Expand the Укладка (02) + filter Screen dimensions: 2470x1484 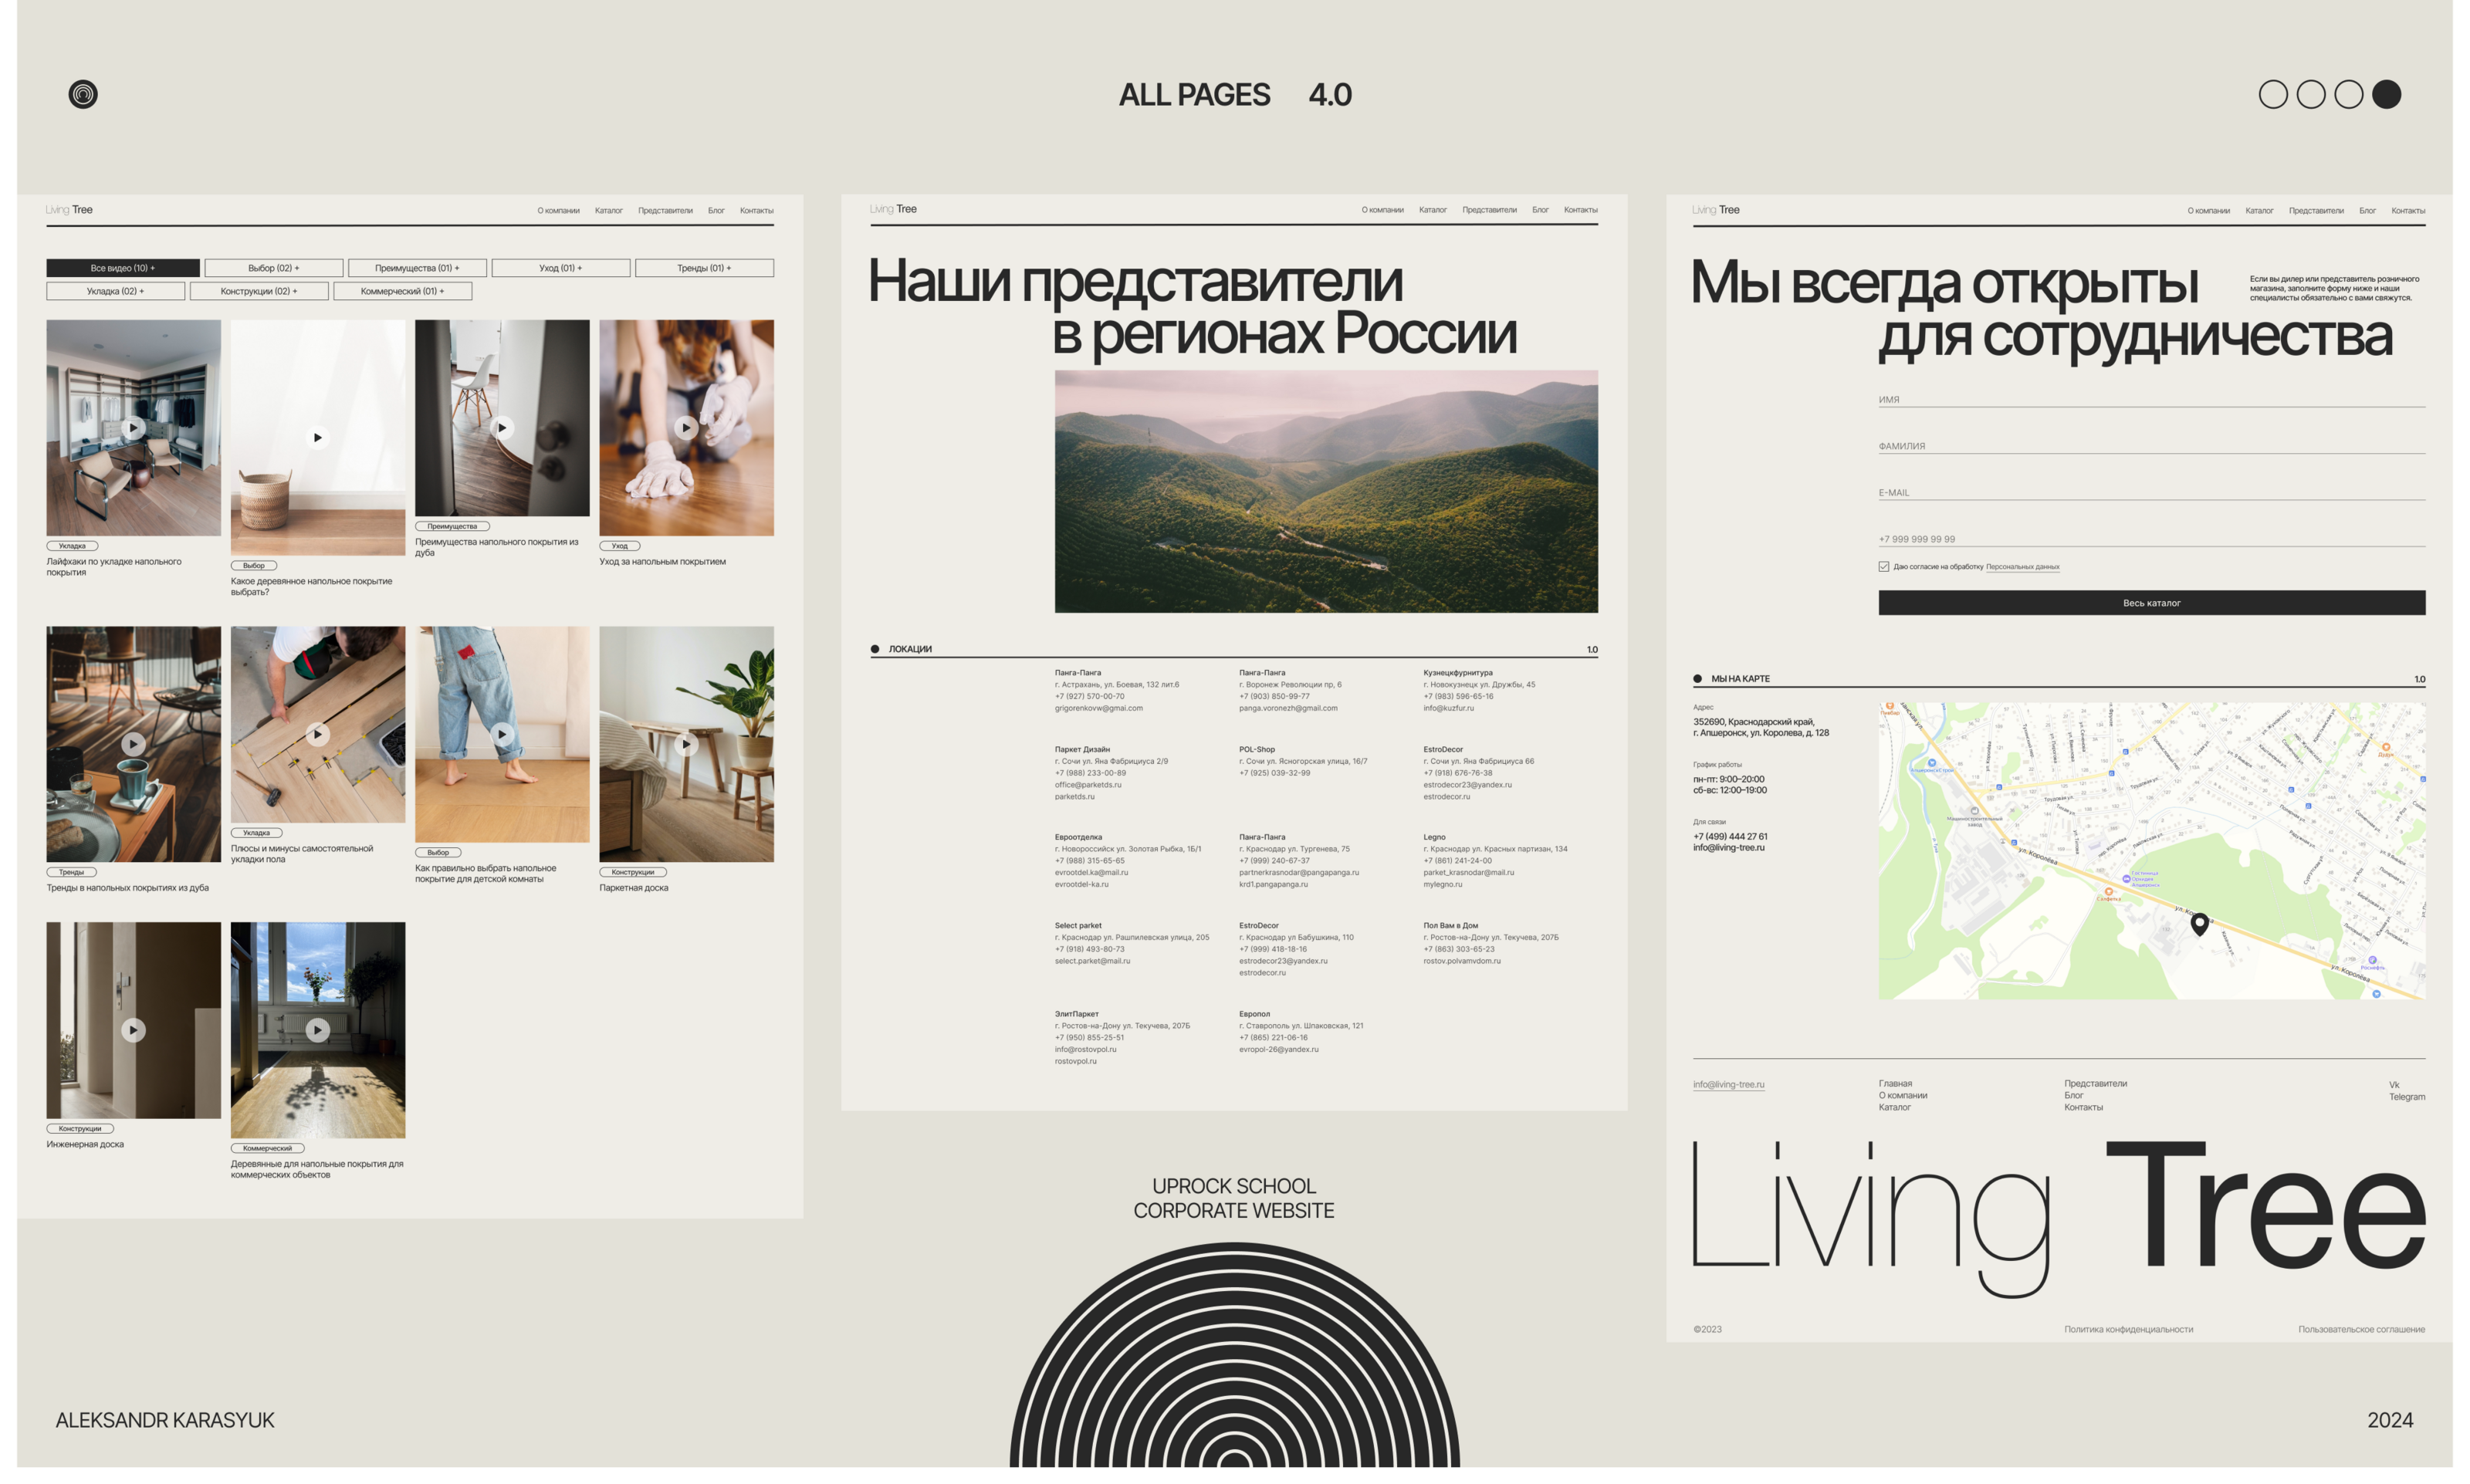tap(115, 291)
